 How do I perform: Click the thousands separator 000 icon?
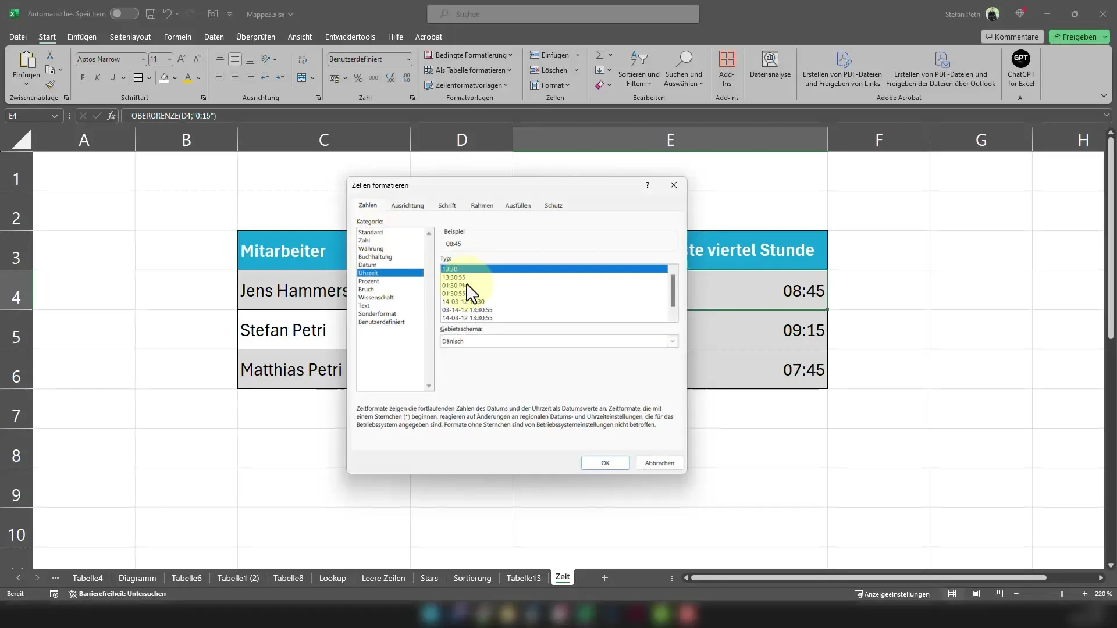point(373,78)
